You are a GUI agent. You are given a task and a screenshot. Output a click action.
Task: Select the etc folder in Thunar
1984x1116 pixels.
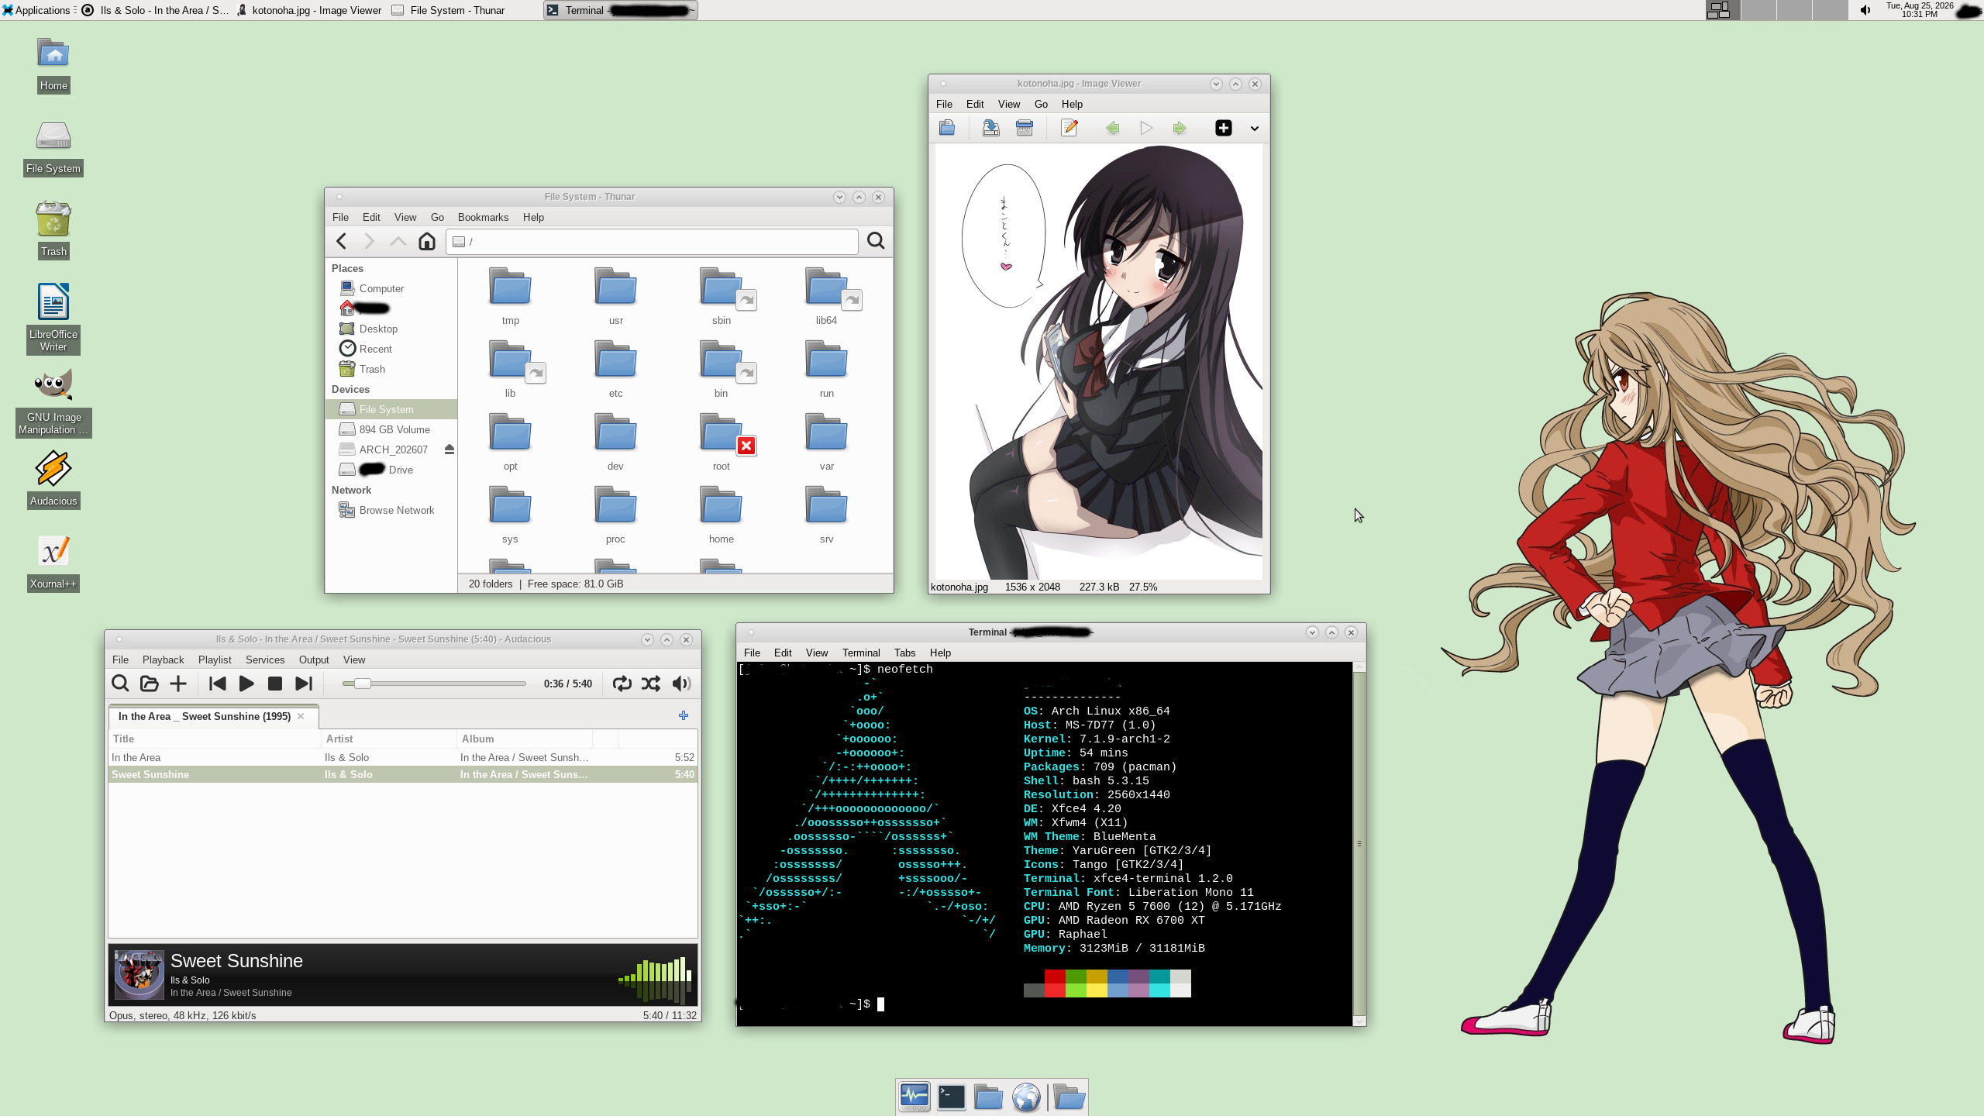tap(615, 369)
